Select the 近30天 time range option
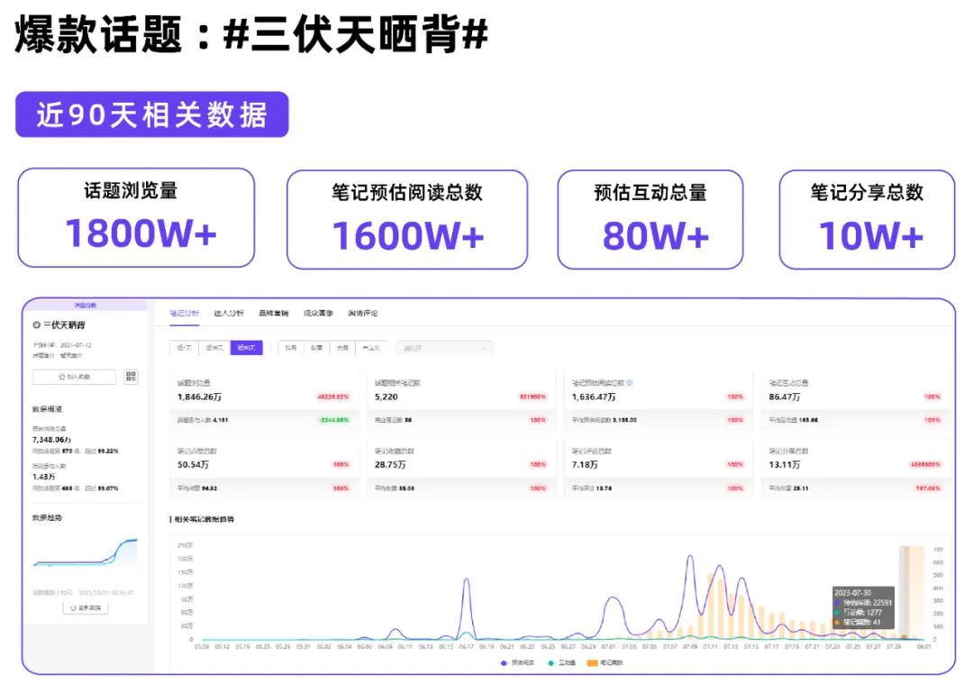The height and width of the screenshot is (694, 973). pos(214,348)
